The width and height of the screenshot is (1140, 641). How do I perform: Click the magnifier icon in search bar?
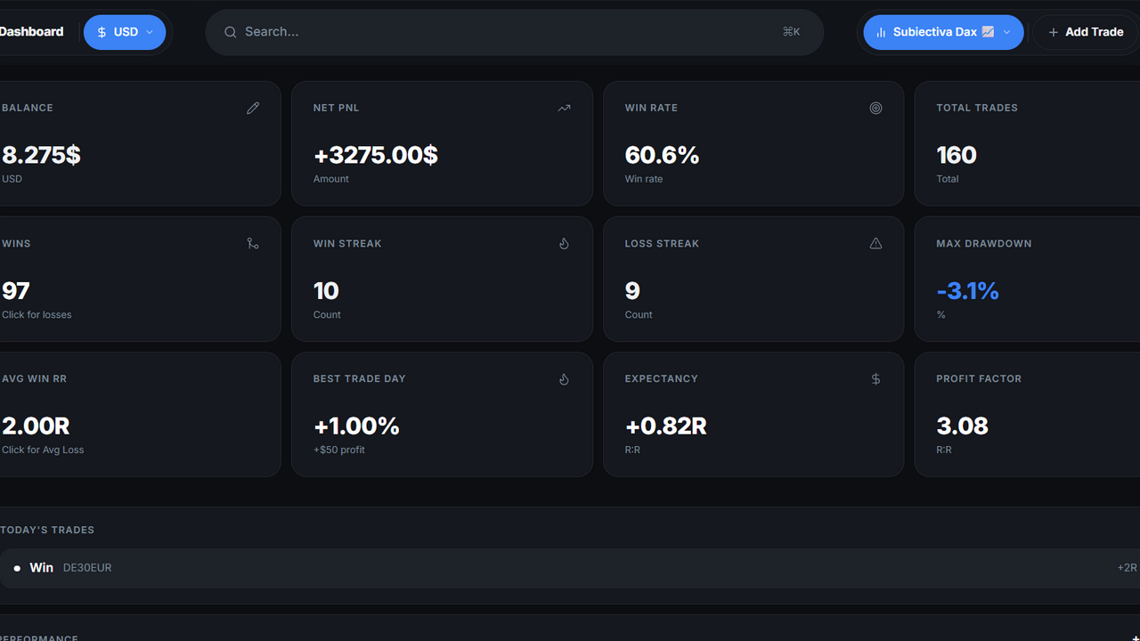[230, 32]
